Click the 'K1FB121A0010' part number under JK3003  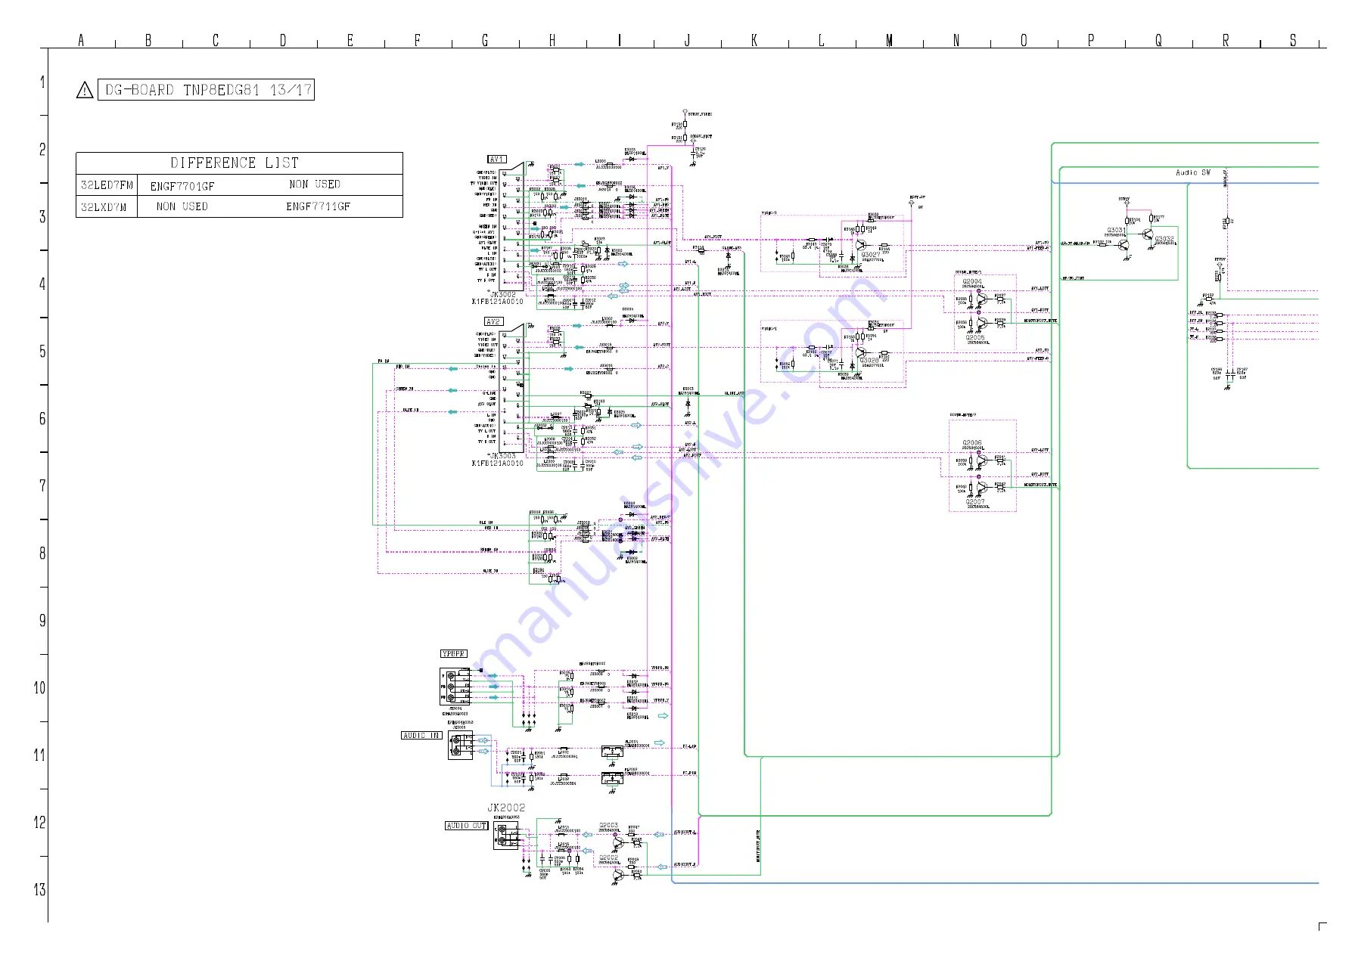tap(497, 463)
